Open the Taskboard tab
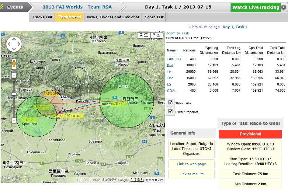This screenshot has height=192, width=288. click(x=70, y=17)
